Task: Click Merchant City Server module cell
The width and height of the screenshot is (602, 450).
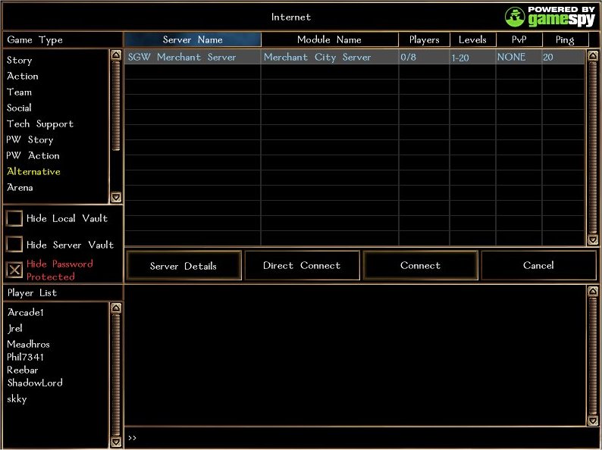Action: tap(329, 57)
